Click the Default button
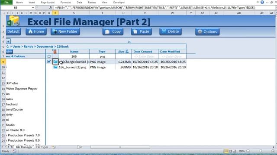 pyautogui.click(x=13, y=31)
